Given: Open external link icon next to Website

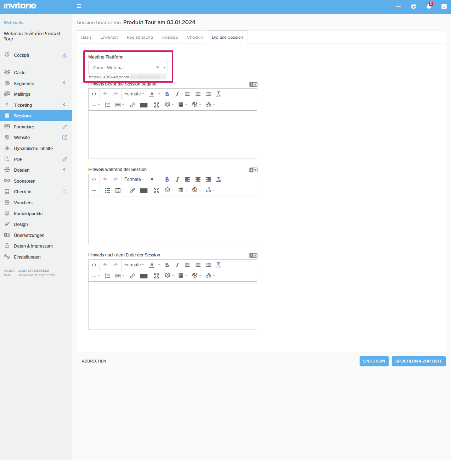Looking at the screenshot, I should pyautogui.click(x=64, y=138).
